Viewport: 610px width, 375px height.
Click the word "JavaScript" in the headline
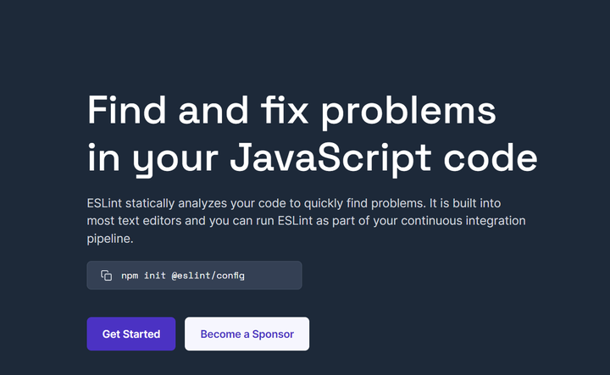330,158
